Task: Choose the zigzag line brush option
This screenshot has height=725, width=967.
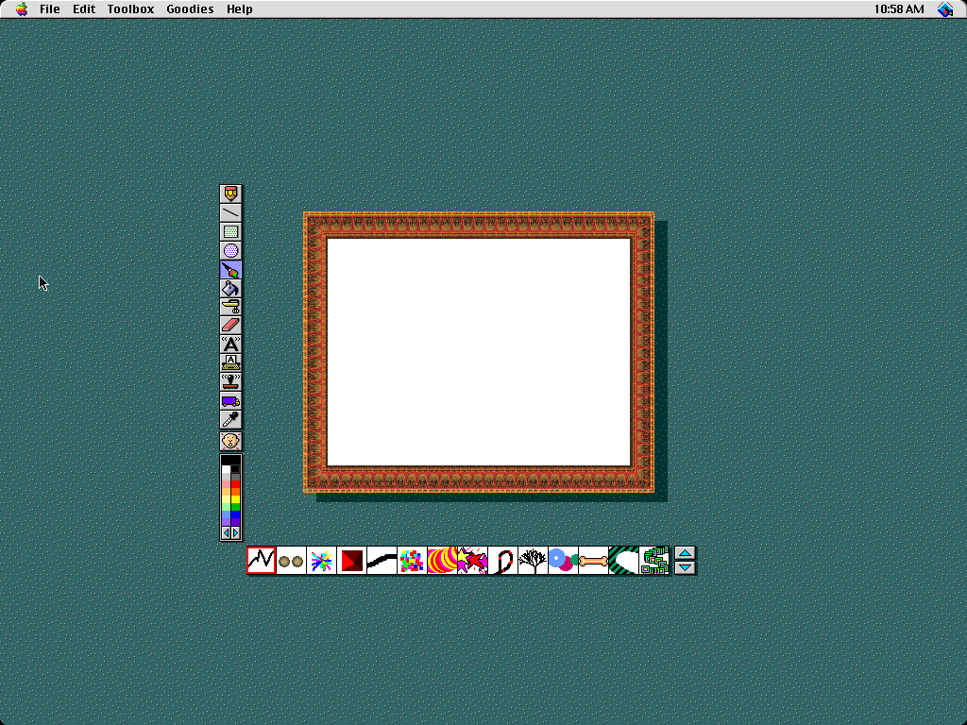Action: pos(262,561)
